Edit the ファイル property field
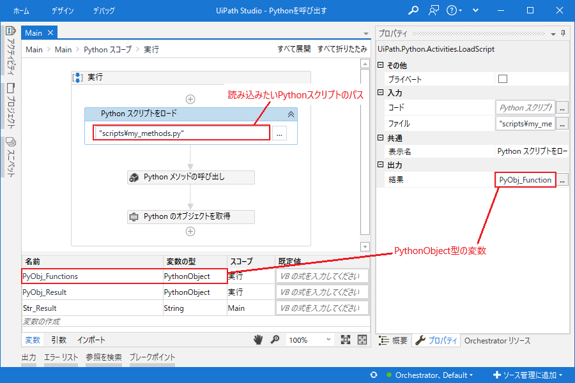The width and height of the screenshot is (575, 383). [x=525, y=124]
